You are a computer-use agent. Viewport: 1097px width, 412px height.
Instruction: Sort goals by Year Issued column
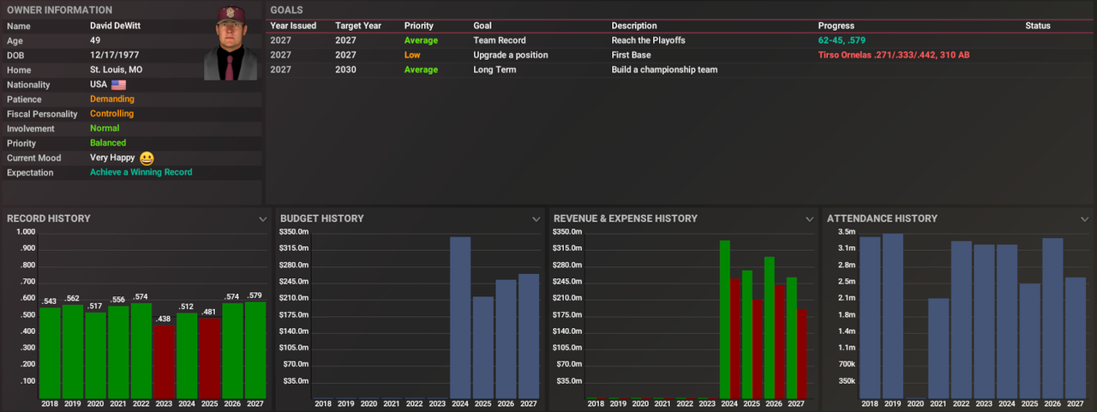click(x=293, y=26)
